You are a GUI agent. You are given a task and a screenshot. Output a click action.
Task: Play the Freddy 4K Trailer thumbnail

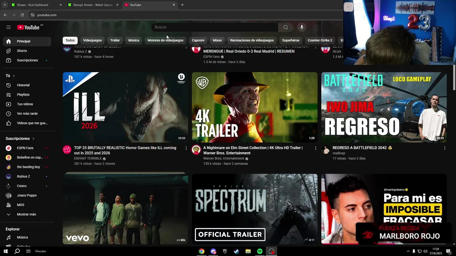[255, 107]
